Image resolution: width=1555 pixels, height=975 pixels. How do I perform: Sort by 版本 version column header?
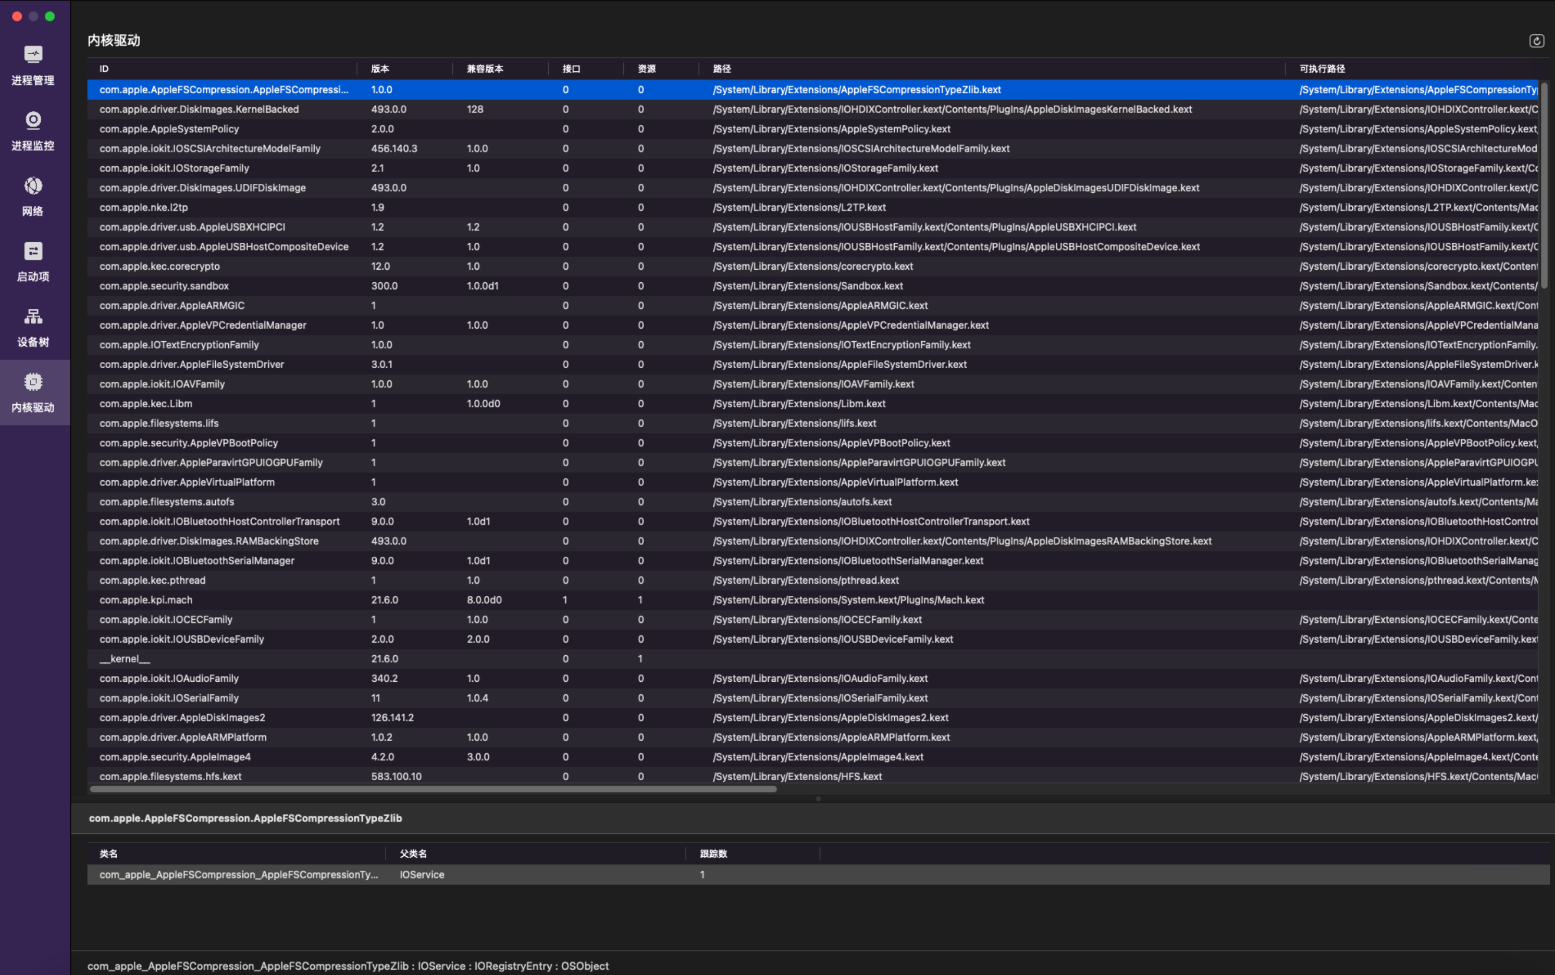pos(380,69)
